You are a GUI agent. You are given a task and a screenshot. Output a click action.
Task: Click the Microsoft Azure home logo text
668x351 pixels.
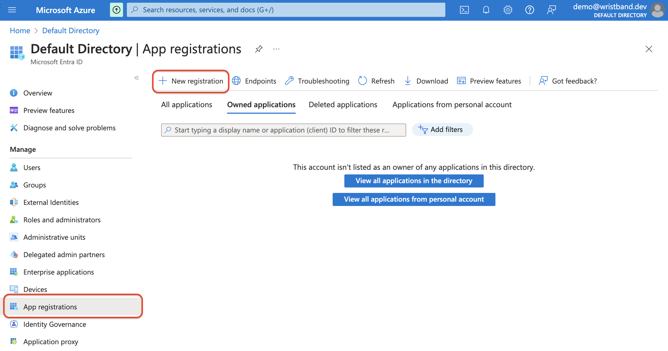pos(65,10)
